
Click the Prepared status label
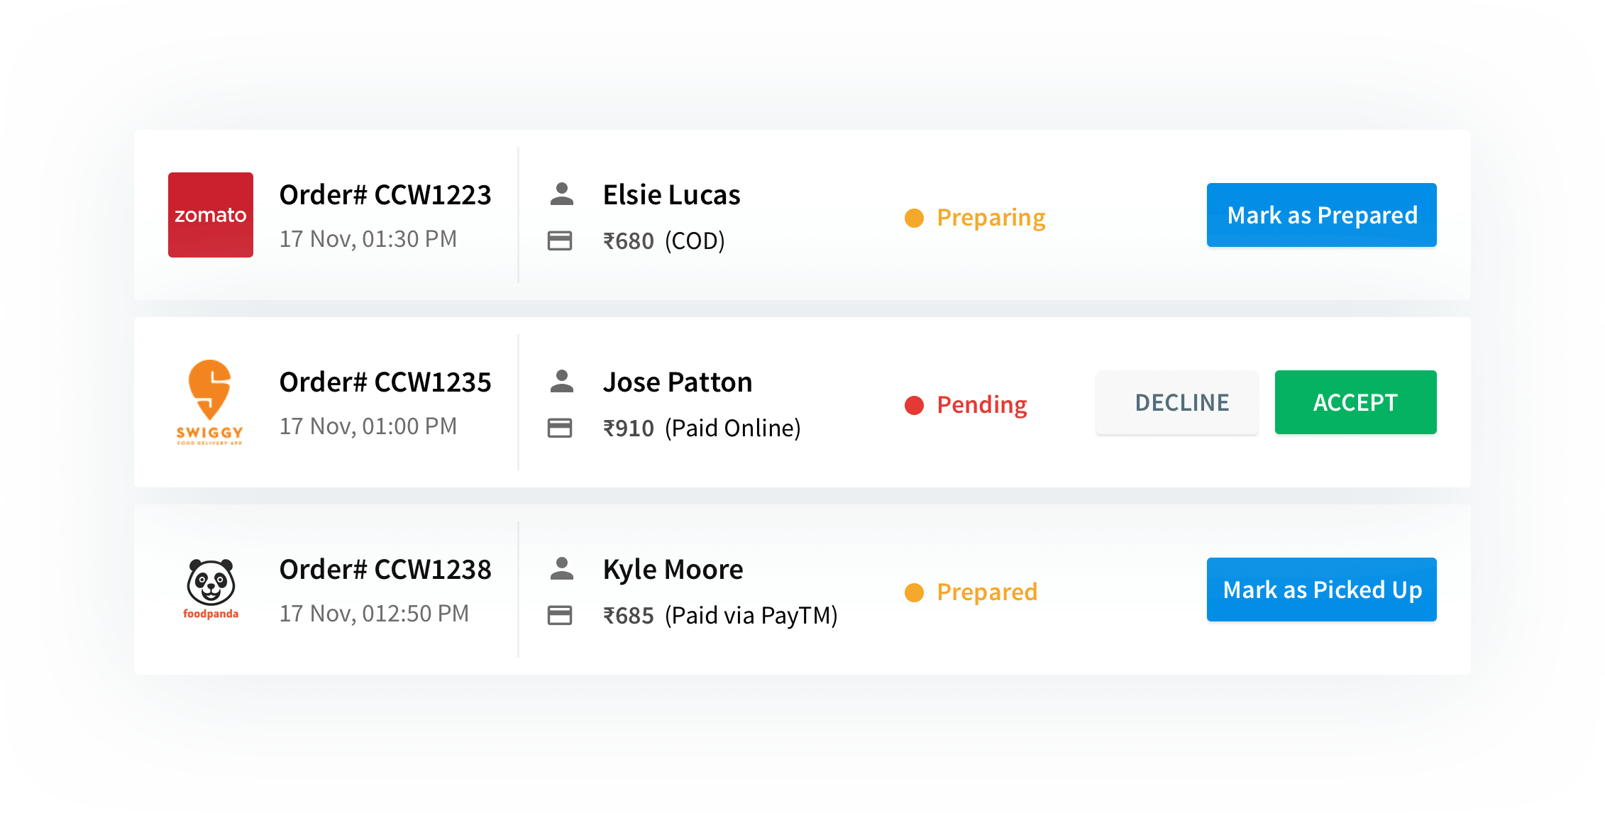click(x=987, y=592)
